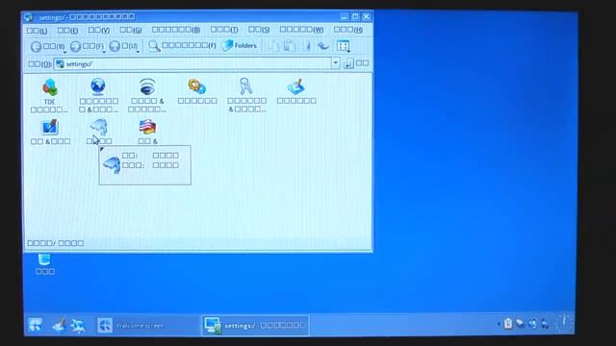
Task: Open the striped sphere settings category
Action: click(x=147, y=95)
